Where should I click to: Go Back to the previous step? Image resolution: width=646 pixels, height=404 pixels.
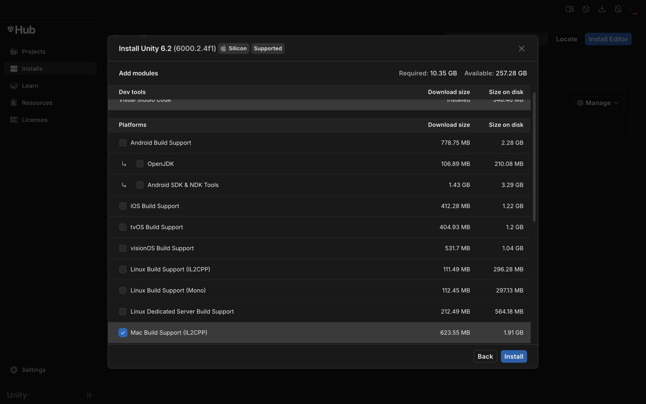(485, 356)
